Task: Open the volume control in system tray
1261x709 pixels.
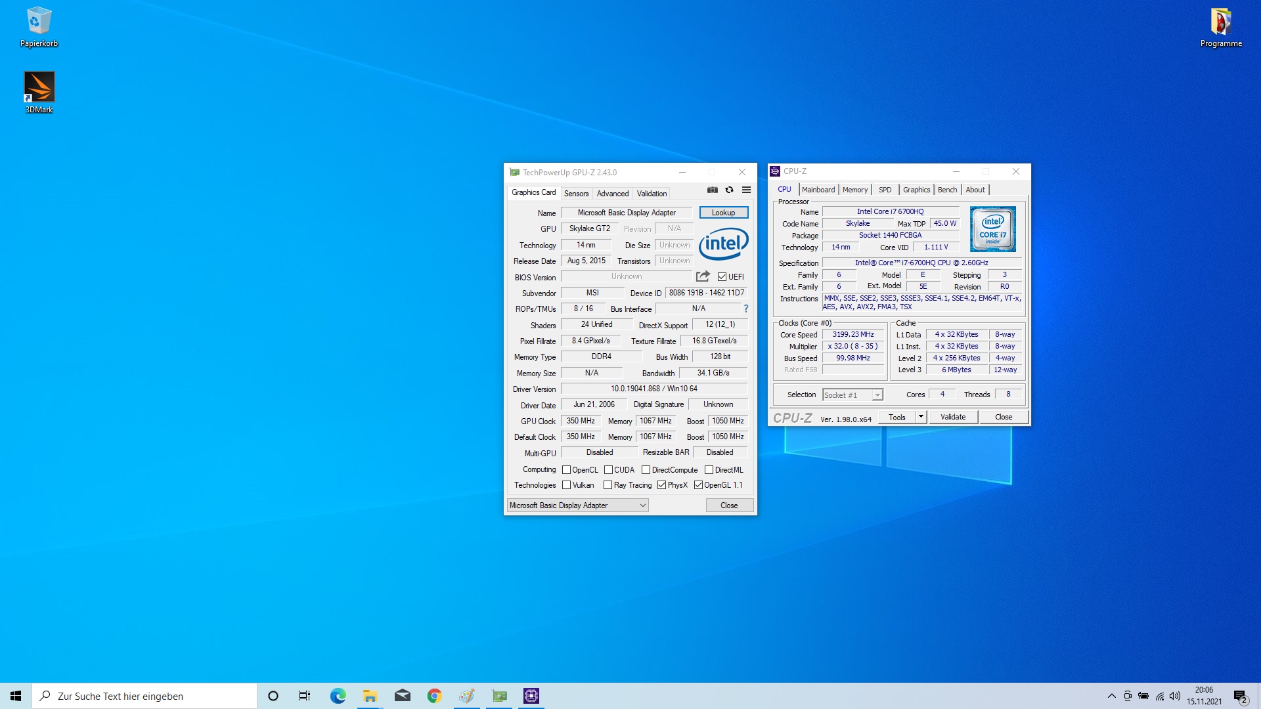Action: pos(1175,696)
